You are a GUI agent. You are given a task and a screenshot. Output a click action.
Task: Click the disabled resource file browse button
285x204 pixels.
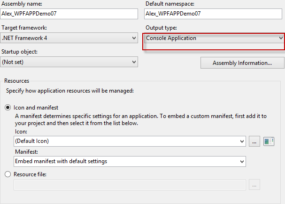pos(254,185)
